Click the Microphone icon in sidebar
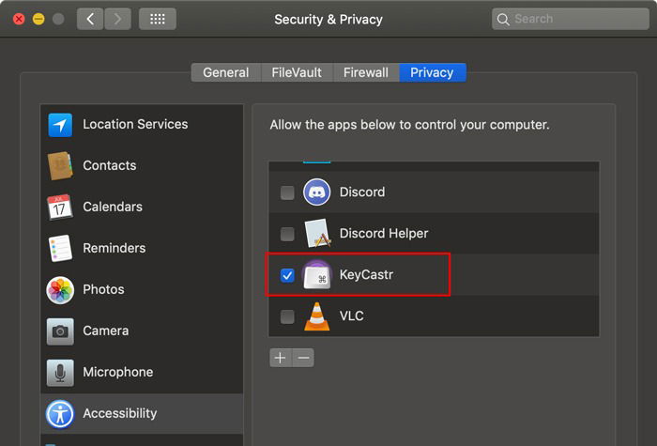This screenshot has width=657, height=446. (61, 373)
